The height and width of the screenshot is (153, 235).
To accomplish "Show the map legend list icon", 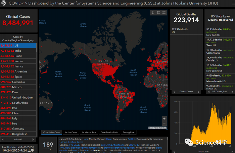I will pyautogui.click(x=158, y=13).
